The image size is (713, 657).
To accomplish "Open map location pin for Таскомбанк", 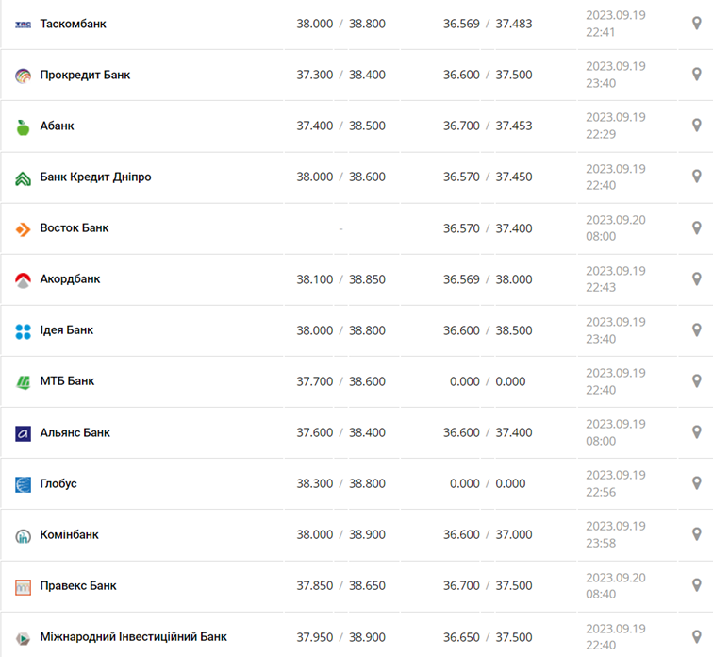I will pos(697,24).
